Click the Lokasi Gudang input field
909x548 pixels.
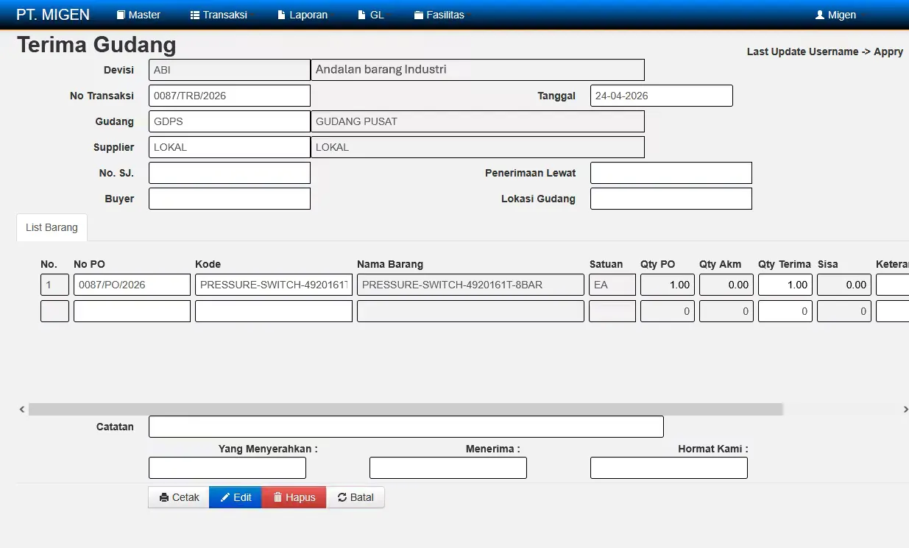671,199
